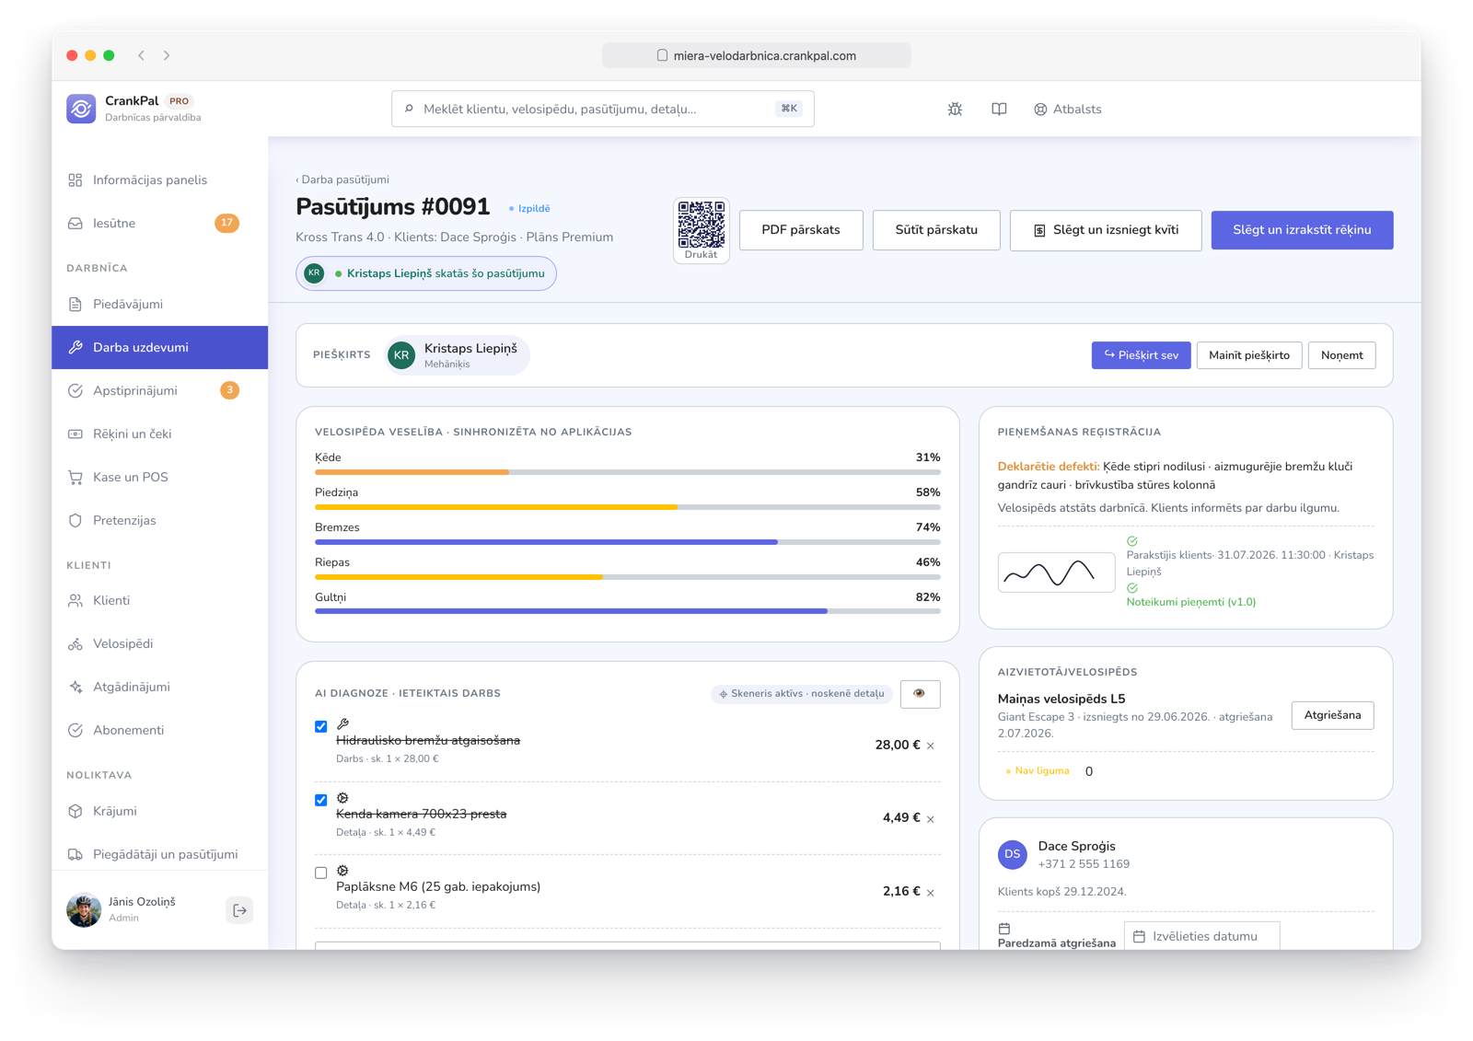Remove Paplāksne M6 line with X
The width and height of the screenshot is (1473, 1041).
click(x=931, y=892)
